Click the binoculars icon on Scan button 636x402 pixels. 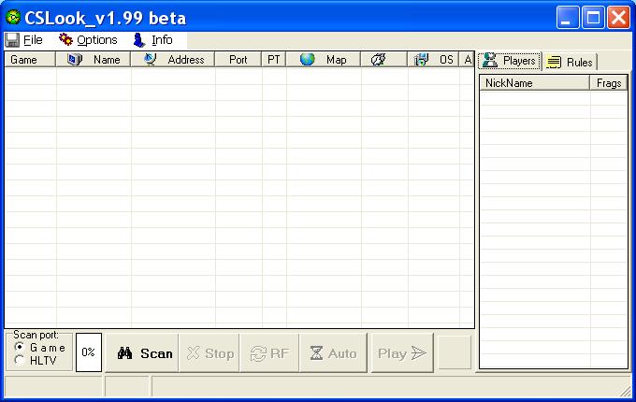[x=124, y=353]
